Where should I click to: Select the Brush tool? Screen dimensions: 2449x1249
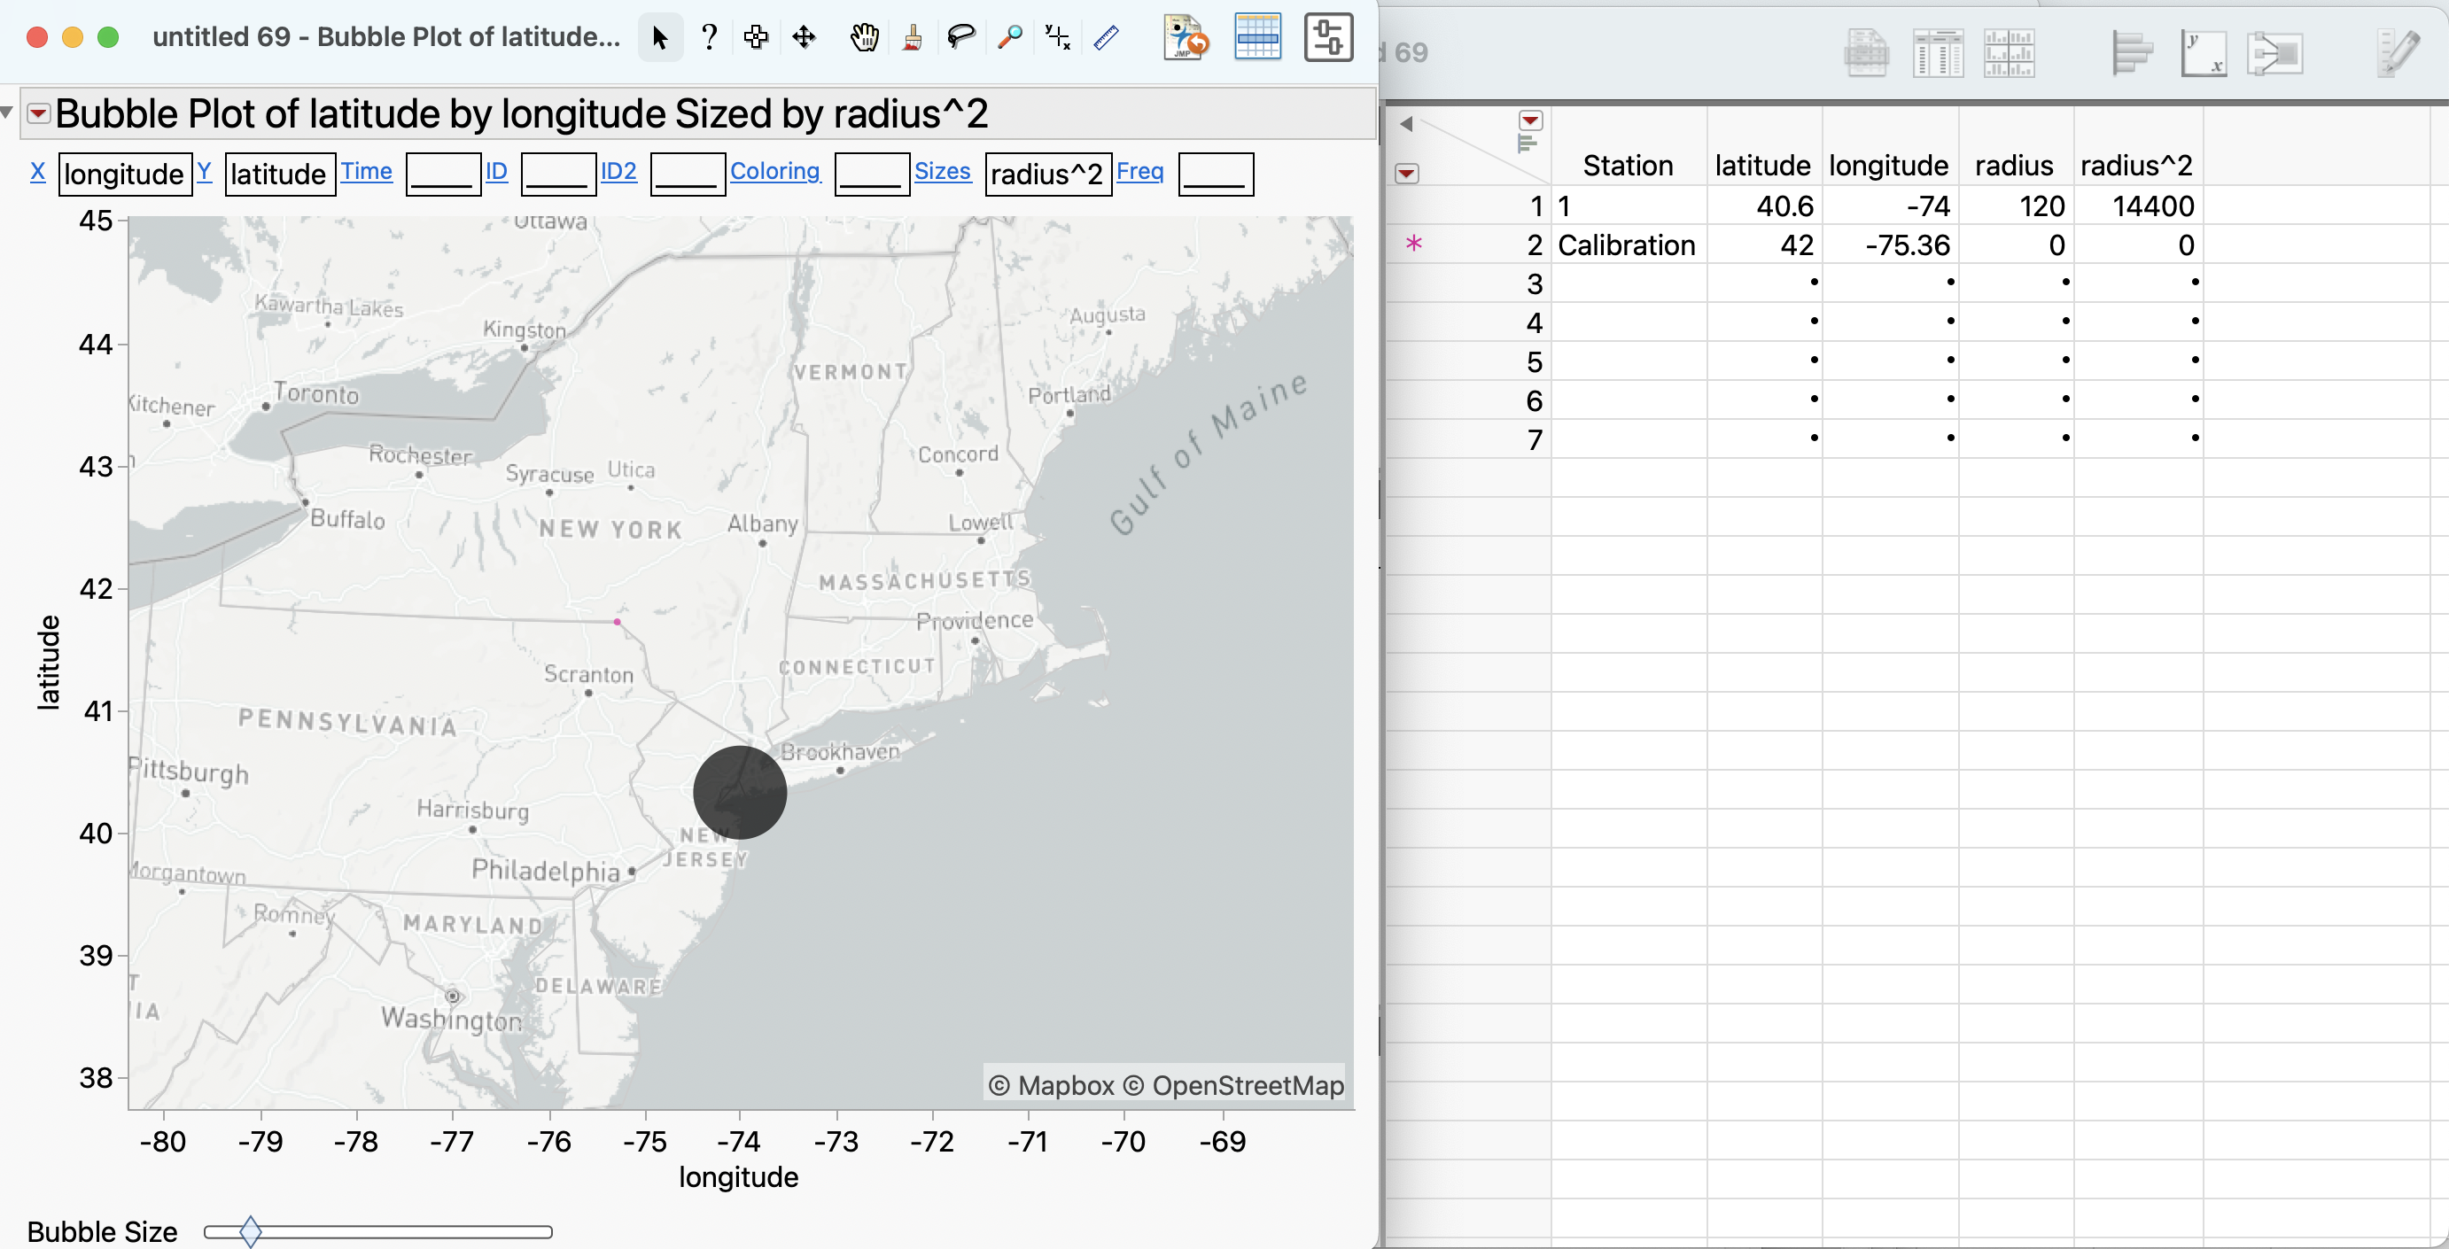coord(912,37)
